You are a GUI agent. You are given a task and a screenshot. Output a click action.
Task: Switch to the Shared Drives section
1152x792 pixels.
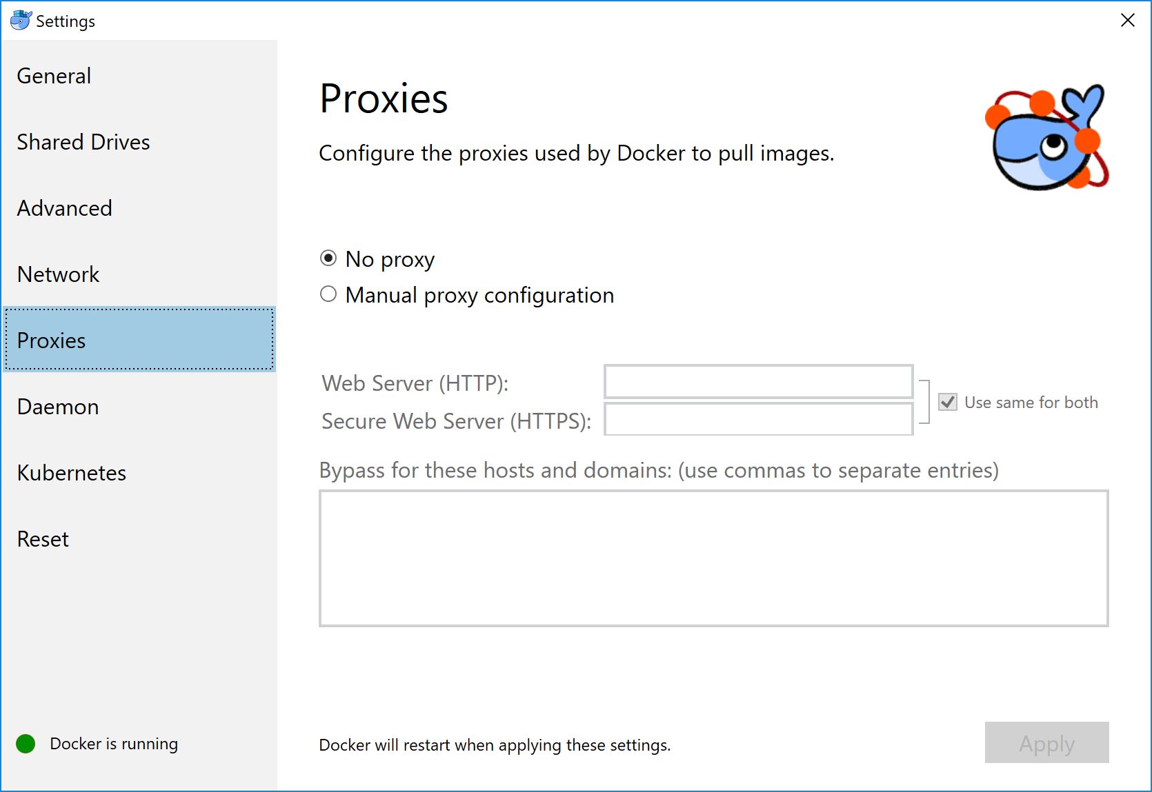pos(83,142)
